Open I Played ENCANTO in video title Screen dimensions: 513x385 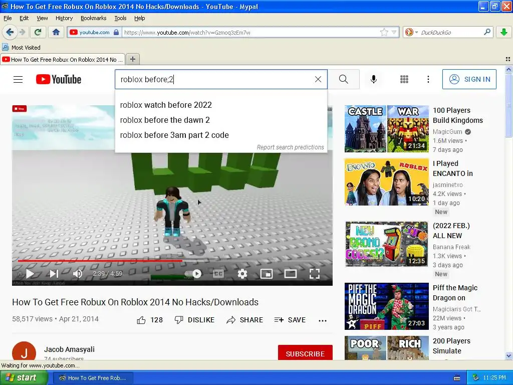[x=453, y=168]
